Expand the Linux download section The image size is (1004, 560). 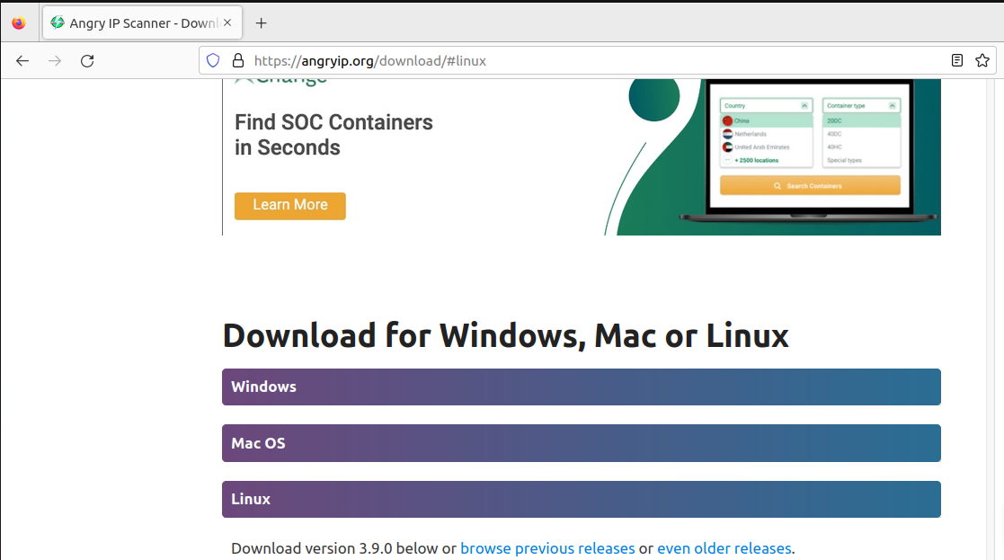(581, 499)
